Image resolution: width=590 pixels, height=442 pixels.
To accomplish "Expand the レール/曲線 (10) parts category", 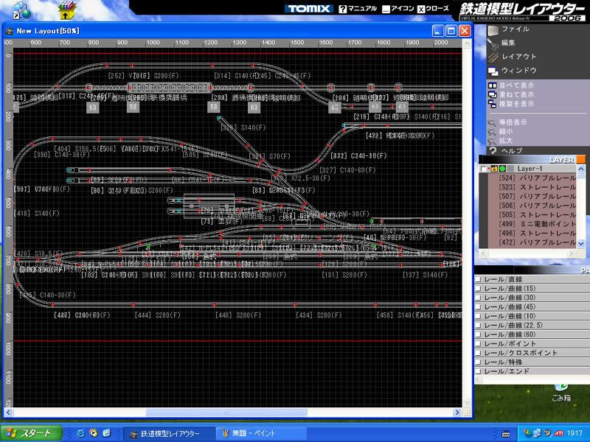I will point(532,316).
